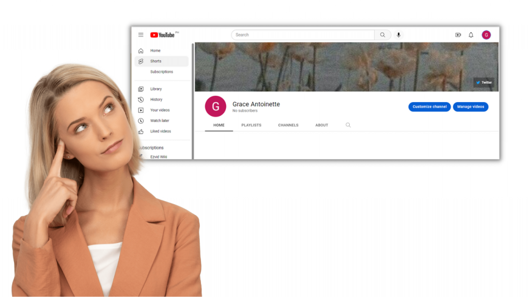Search within the channel magnifier icon
The width and height of the screenshot is (529, 297).
[348, 125]
